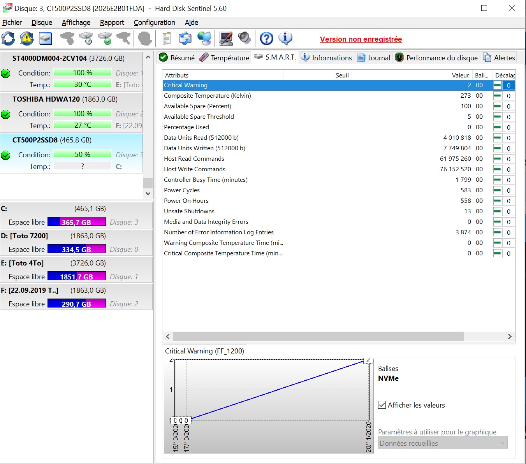The image size is (526, 464).
Task: Open the 'Données recueillies' dropdown
Action: pyautogui.click(x=443, y=443)
